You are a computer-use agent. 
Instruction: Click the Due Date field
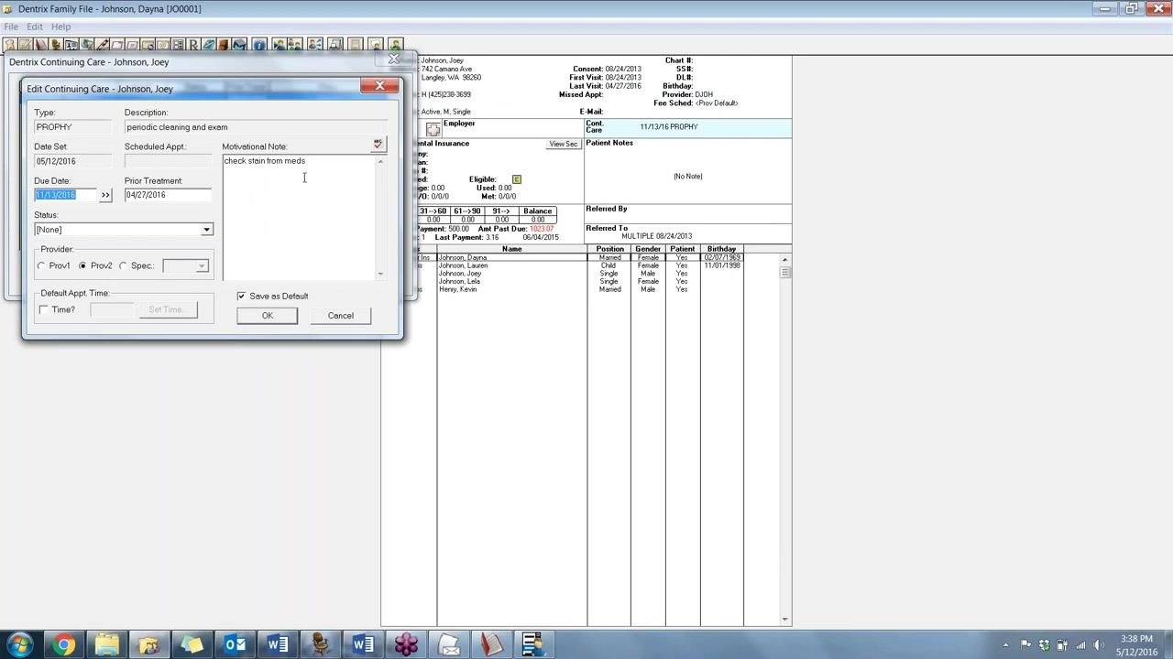(x=65, y=195)
